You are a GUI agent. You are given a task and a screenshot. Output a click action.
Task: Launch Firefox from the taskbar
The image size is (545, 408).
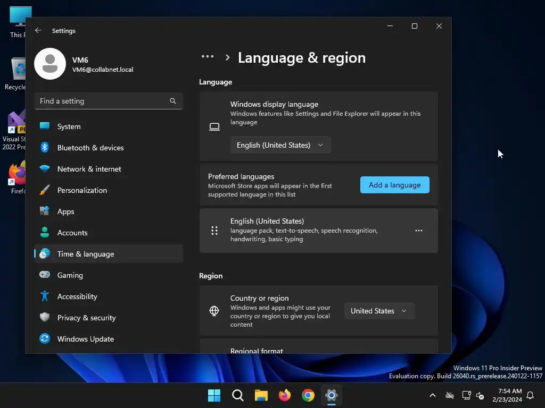(285, 395)
